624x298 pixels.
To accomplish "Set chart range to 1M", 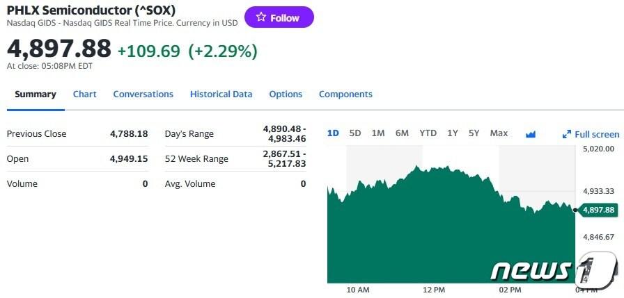I will [378, 133].
